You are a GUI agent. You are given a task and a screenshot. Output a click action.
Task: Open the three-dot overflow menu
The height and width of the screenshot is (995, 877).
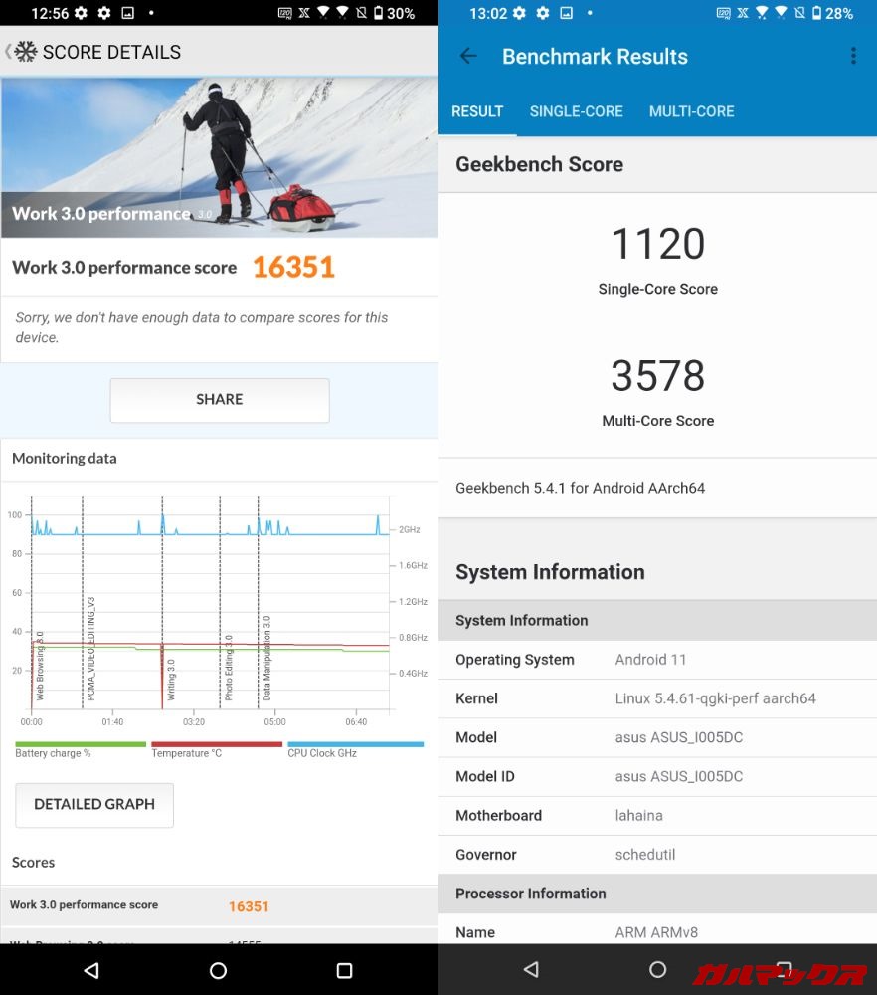pyautogui.click(x=853, y=57)
